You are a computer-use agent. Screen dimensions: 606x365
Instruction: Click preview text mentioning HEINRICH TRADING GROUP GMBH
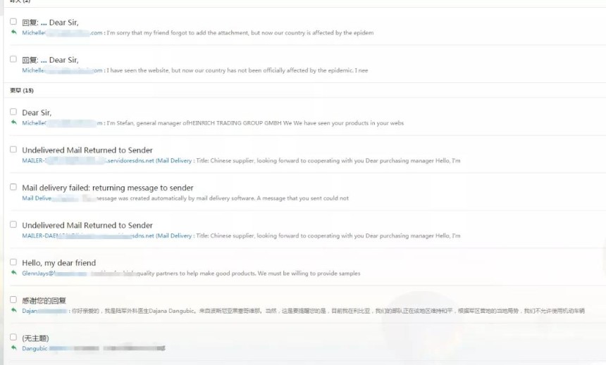click(x=254, y=123)
